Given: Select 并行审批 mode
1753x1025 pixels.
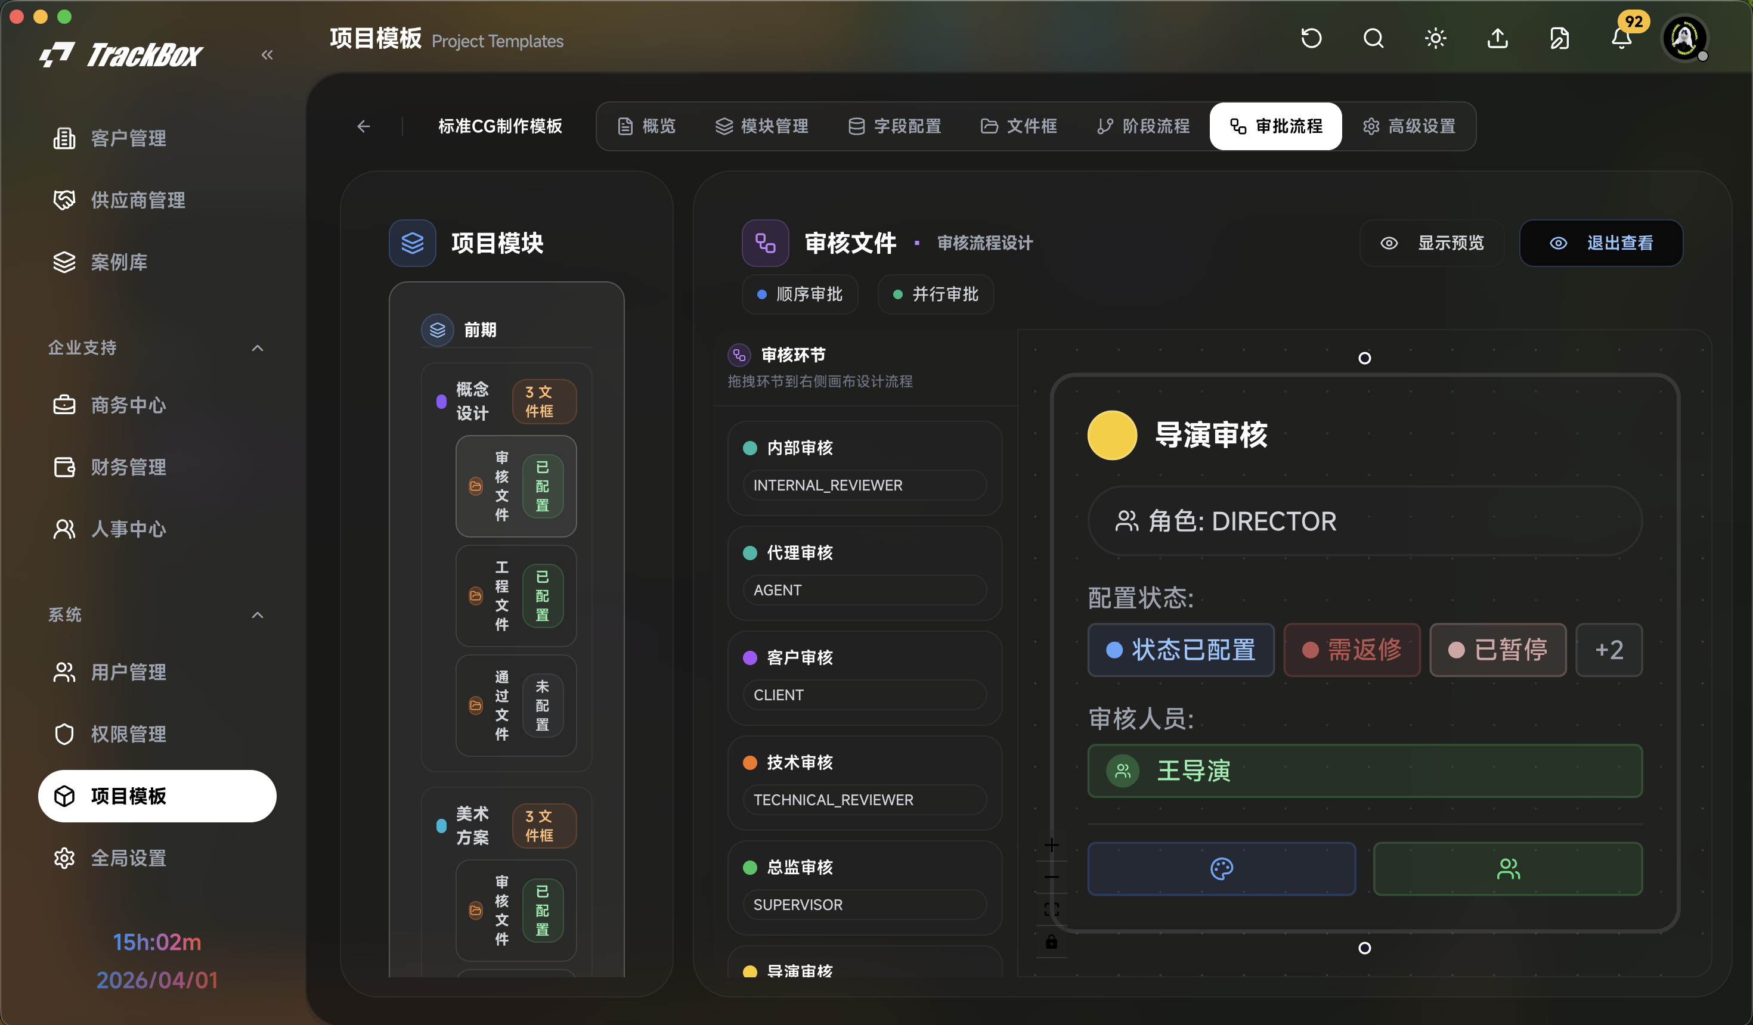Looking at the screenshot, I should pos(936,294).
